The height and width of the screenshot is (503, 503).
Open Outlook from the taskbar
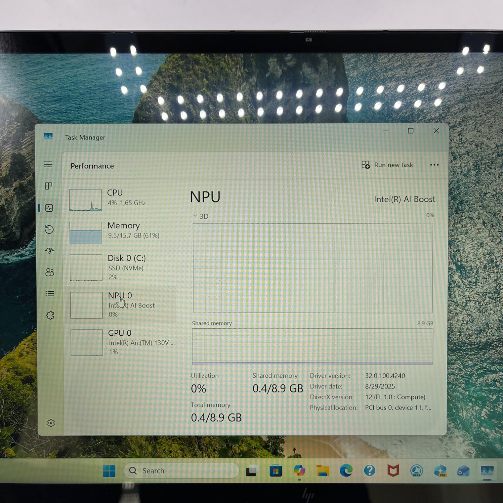(x=463, y=471)
